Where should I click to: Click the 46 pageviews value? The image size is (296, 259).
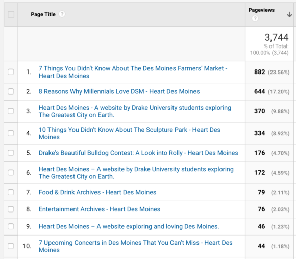261,226
